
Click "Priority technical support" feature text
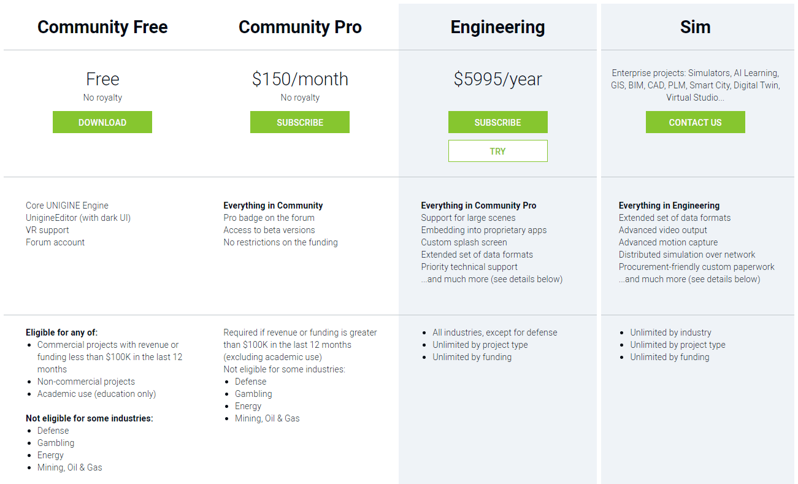coord(469,267)
